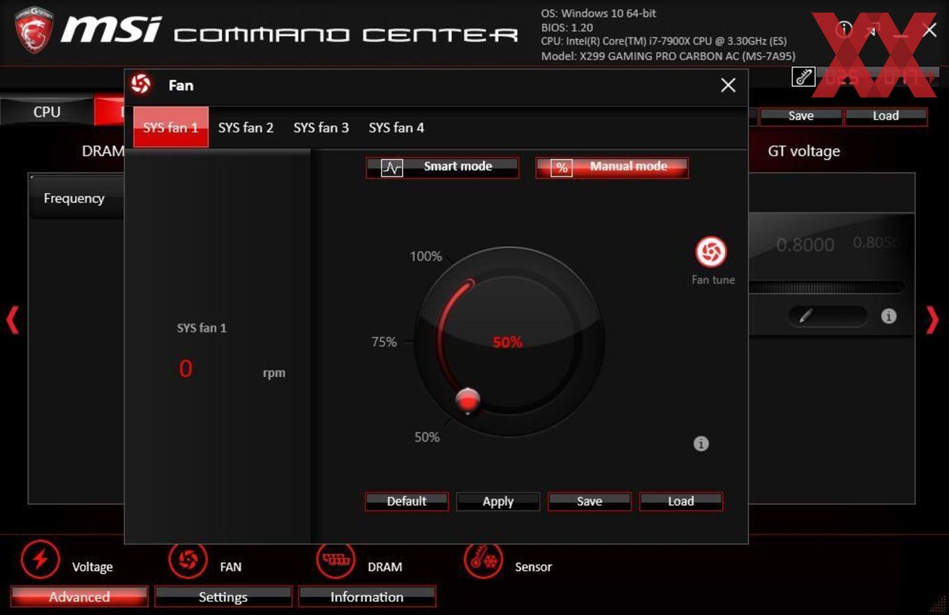This screenshot has height=615, width=949.
Task: Click the fan speed dial knob
Action: tap(468, 400)
